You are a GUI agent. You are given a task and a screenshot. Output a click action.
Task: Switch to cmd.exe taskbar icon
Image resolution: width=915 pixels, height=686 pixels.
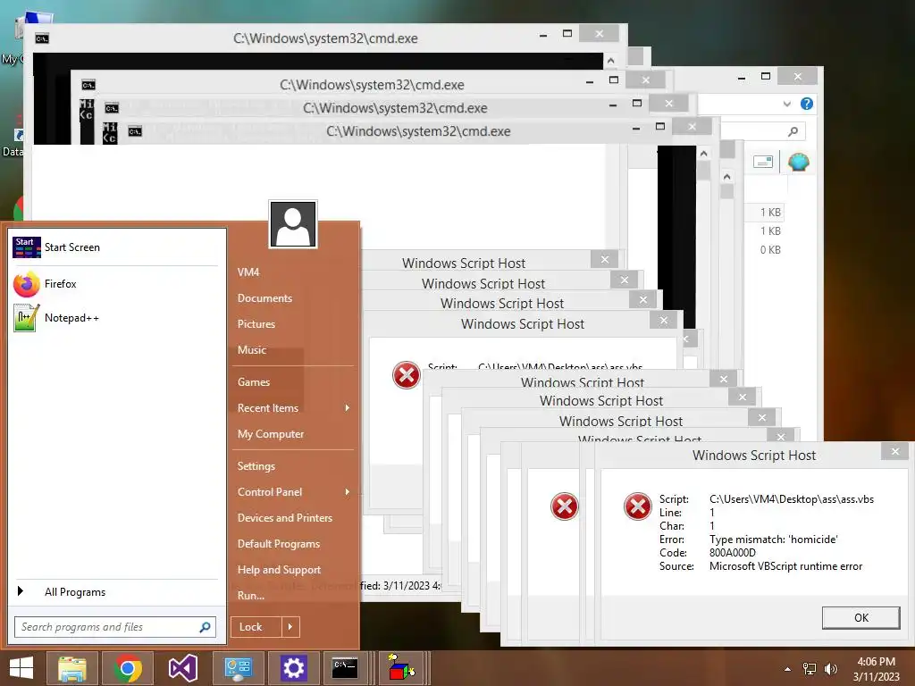tap(344, 668)
